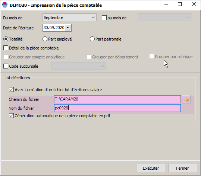Enable the Code succursale checkbox

(6, 66)
